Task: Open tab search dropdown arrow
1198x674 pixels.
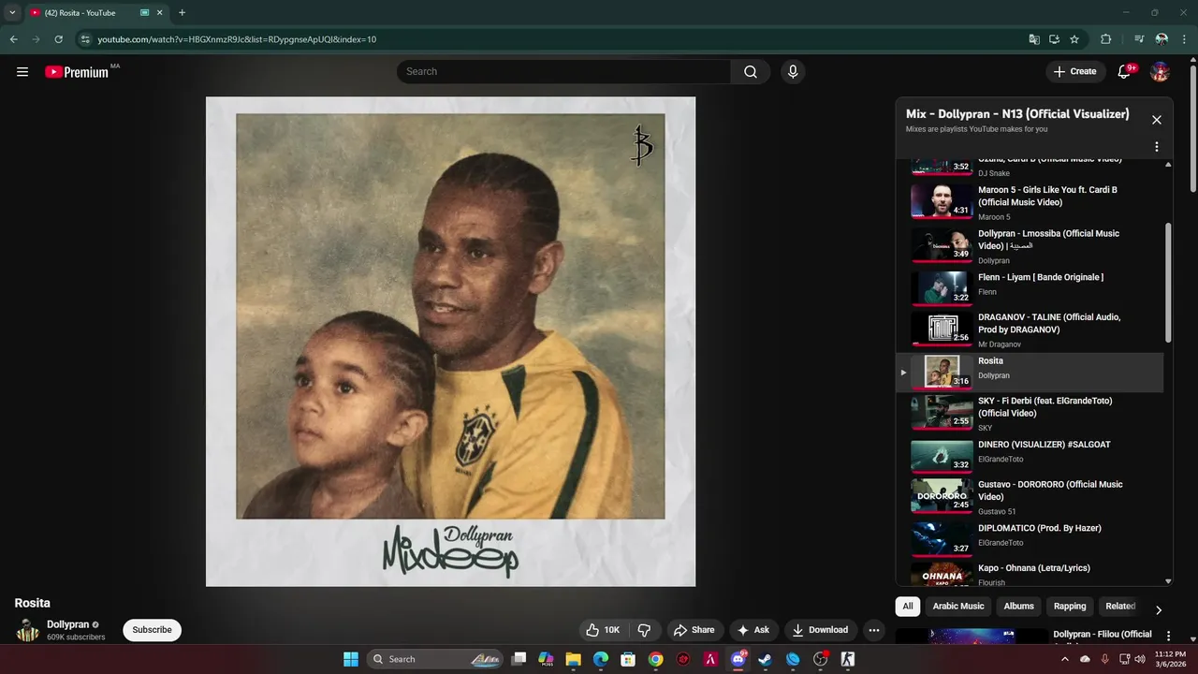Action: (x=12, y=13)
